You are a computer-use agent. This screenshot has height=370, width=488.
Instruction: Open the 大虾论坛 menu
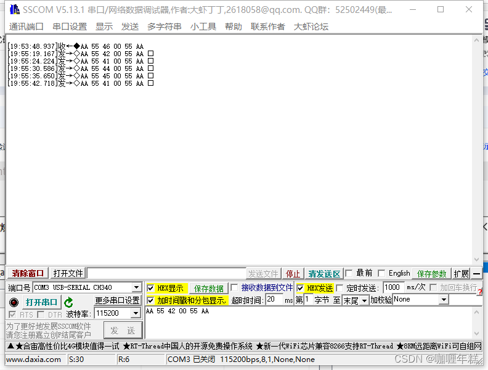point(311,27)
